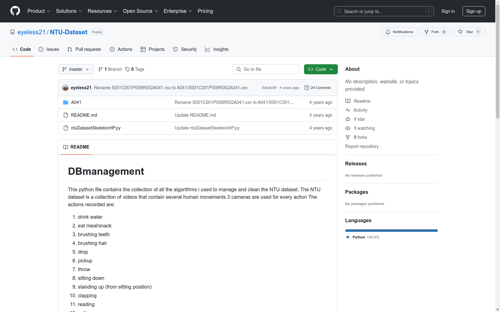Click the commit history clock icon
This screenshot has width=500, height=312.
307,88
